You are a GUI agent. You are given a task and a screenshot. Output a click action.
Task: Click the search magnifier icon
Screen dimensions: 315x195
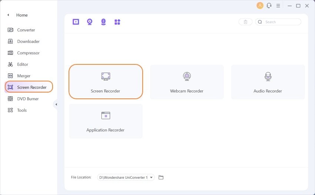tap(260, 22)
